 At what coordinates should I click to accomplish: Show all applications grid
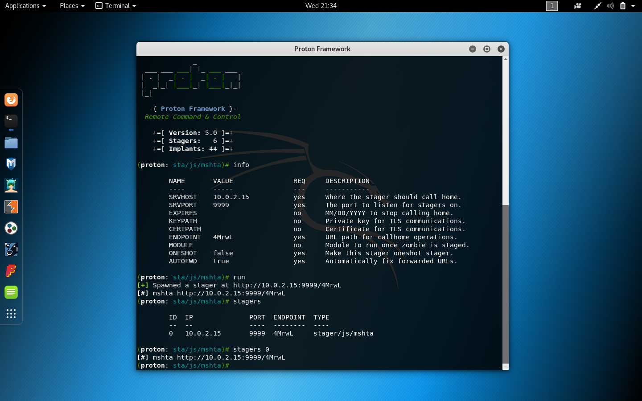point(11,314)
